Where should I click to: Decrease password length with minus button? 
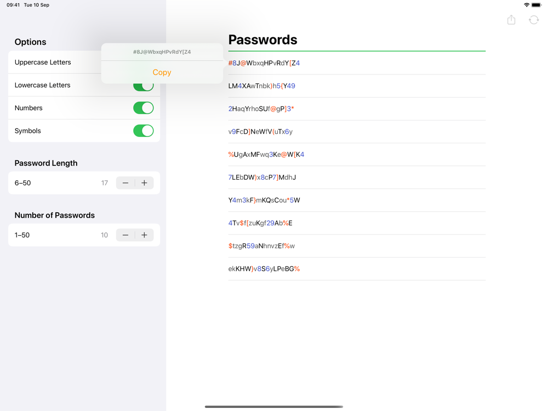[125, 183]
